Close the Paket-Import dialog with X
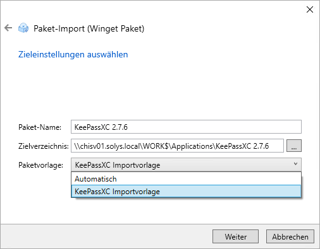 pos(310,9)
